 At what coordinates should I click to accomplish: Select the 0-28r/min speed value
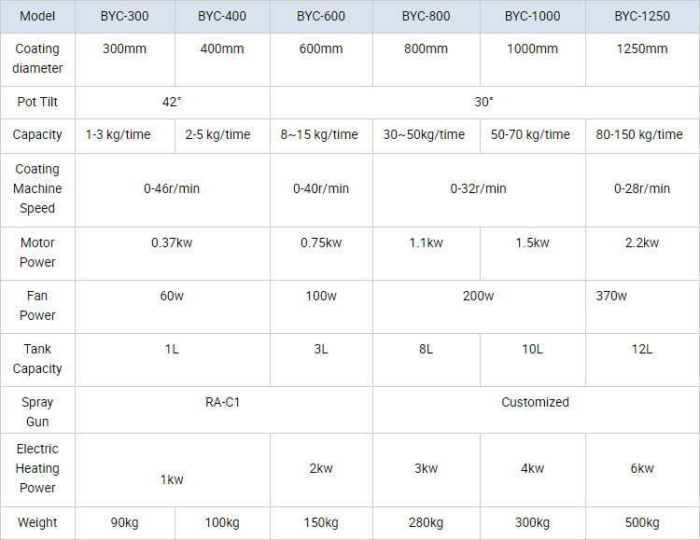[641, 188]
